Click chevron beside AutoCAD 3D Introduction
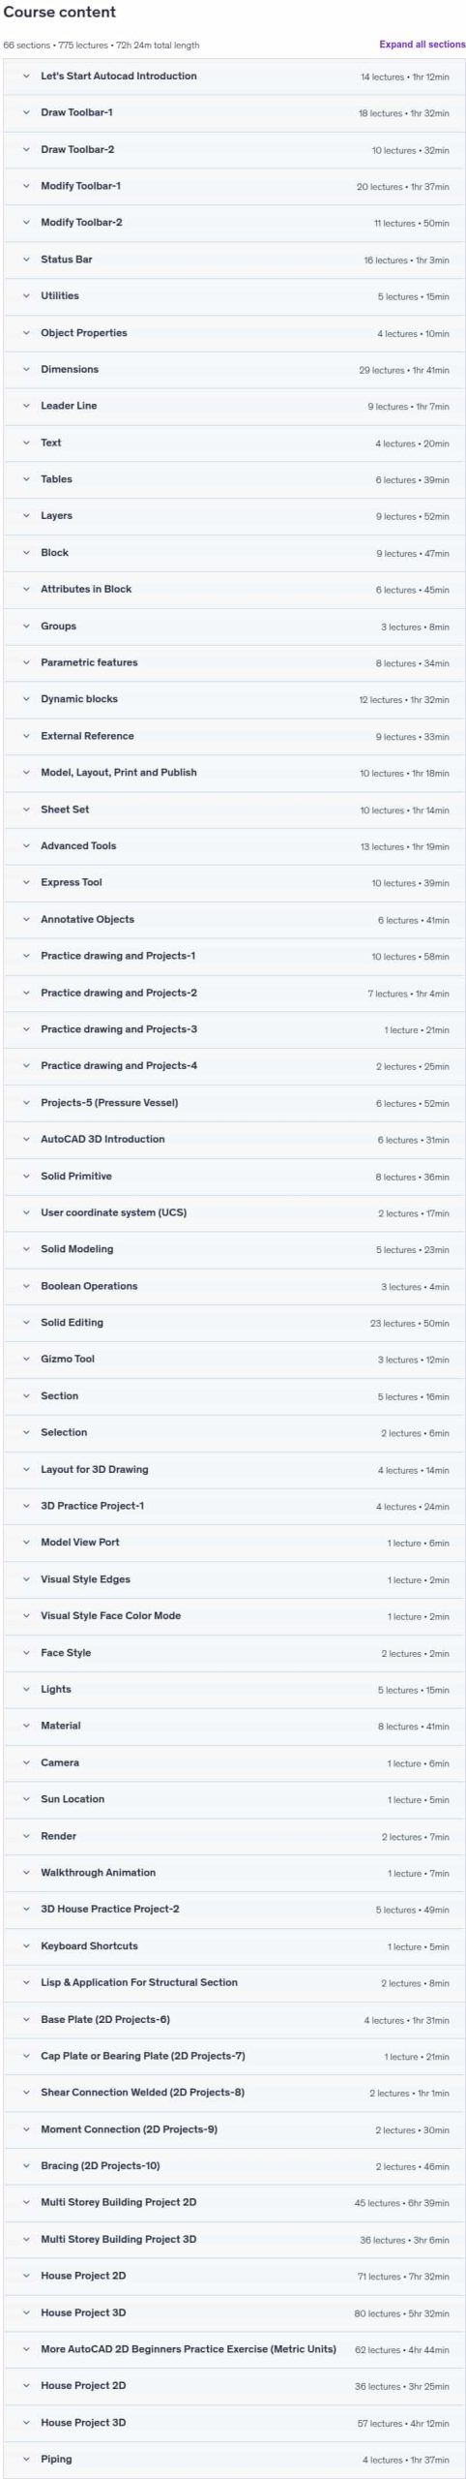Image resolution: width=466 pixels, height=2479 pixels. click(x=26, y=1139)
